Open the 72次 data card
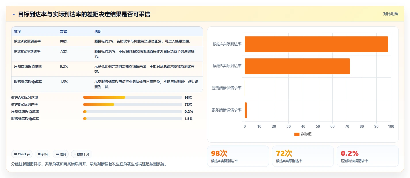The image size is (410, 178). pyautogui.click(x=303, y=156)
